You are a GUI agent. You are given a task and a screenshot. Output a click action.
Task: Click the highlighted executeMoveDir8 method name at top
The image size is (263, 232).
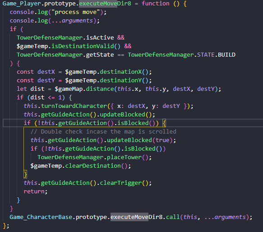point(105,4)
